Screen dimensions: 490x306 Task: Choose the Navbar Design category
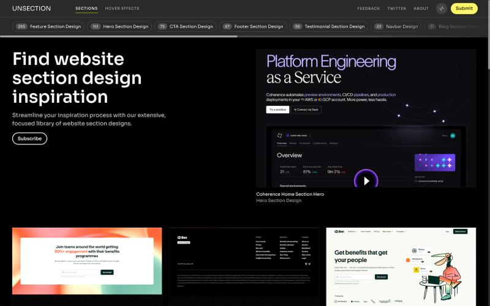point(396,26)
